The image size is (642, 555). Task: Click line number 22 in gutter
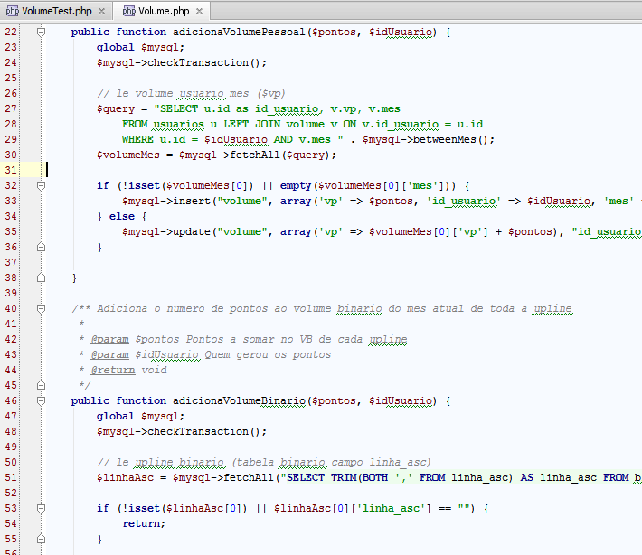[11, 32]
